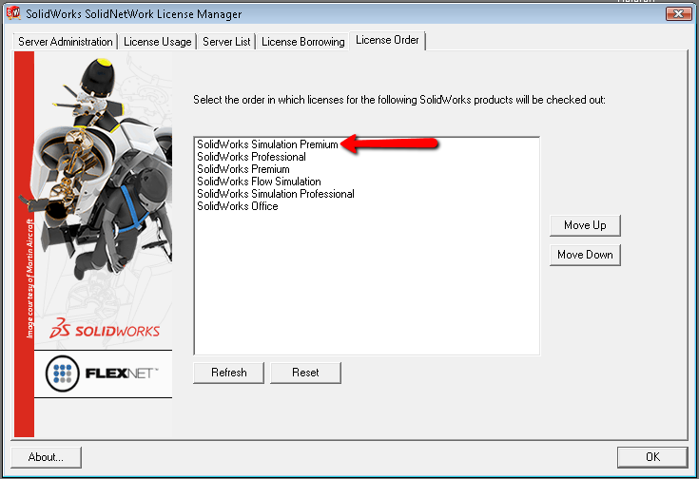The width and height of the screenshot is (699, 479).
Task: Select SolidWorks Simulation Professional entry
Action: 276,194
